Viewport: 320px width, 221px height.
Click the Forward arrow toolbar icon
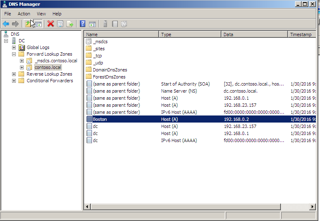click(15, 24)
